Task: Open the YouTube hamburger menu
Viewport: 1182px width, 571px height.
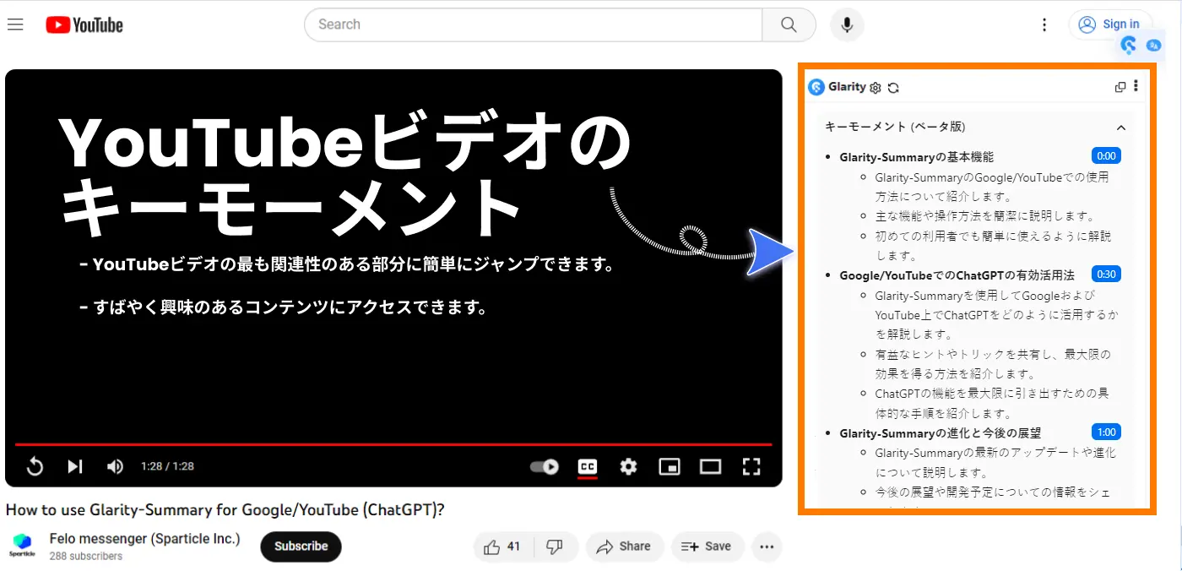Action: tap(15, 24)
